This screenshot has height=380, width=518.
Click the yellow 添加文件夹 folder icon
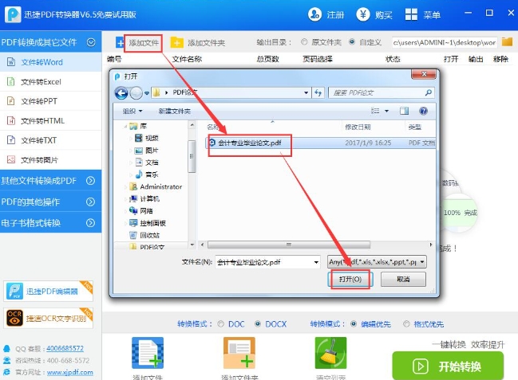(176, 42)
